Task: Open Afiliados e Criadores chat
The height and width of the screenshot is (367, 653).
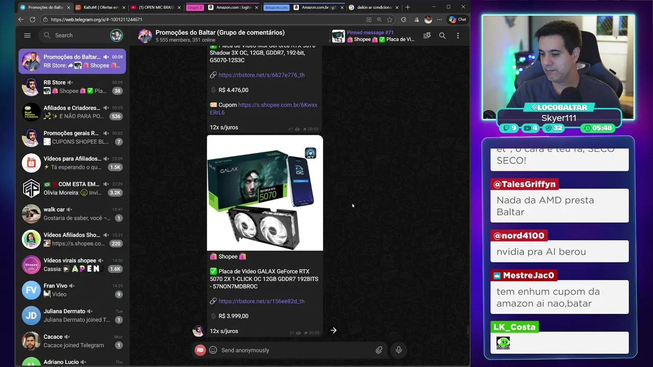Action: coord(72,112)
